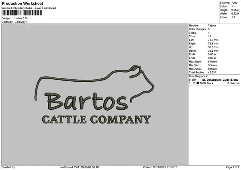Viewport: 241px width, 170px height.
Task: Click the "Code" column header
Action: tap(226, 80)
